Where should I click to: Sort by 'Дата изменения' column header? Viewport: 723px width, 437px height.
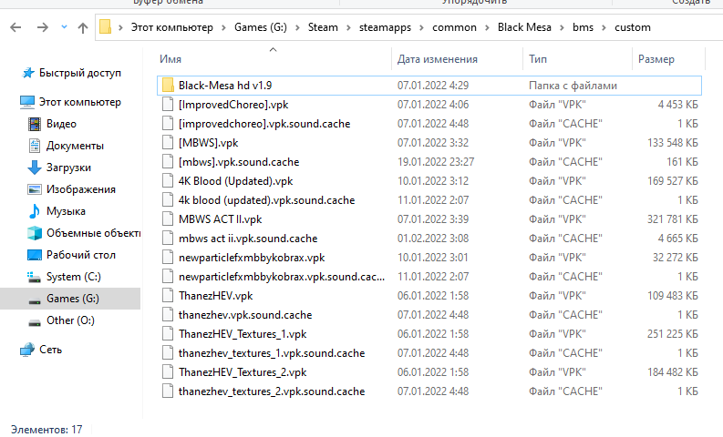437,59
